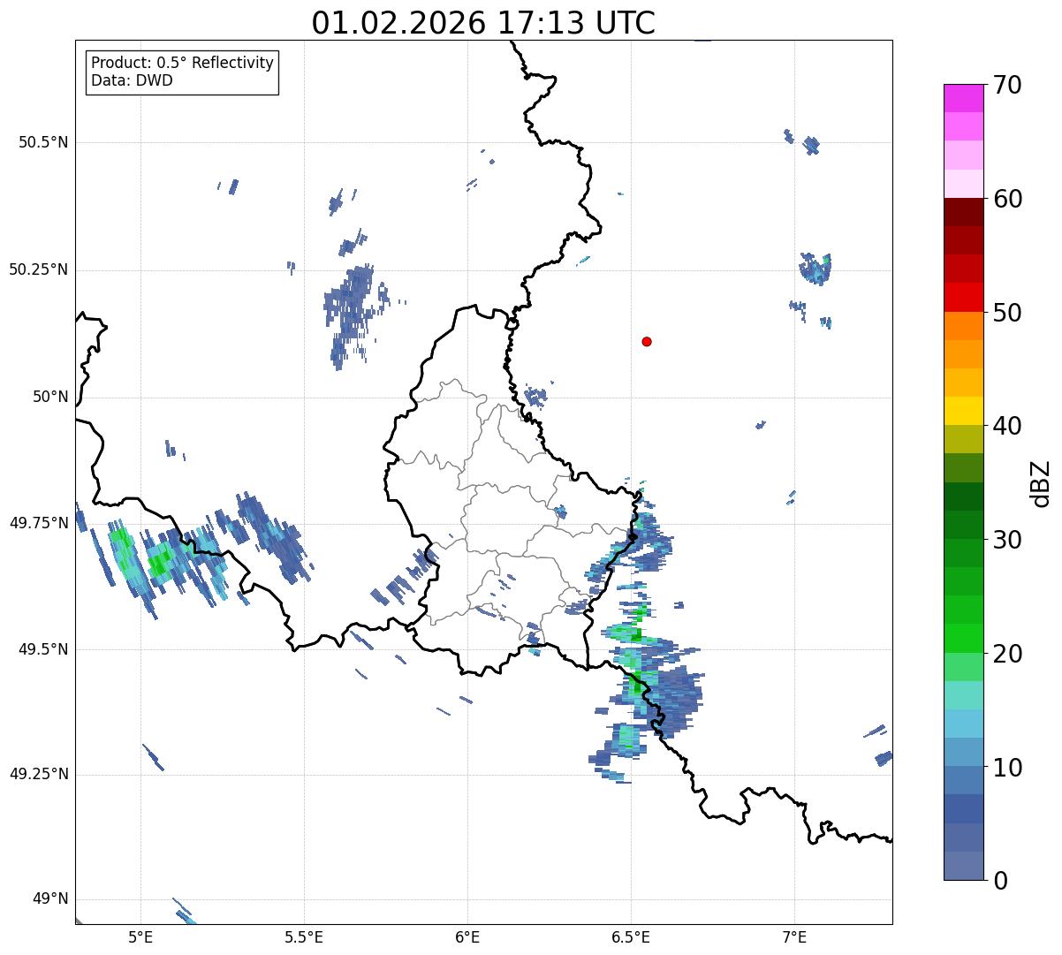This screenshot has height=955, width=1062.
Task: Click the 49.5°N latitude label
Action: (x=43, y=649)
